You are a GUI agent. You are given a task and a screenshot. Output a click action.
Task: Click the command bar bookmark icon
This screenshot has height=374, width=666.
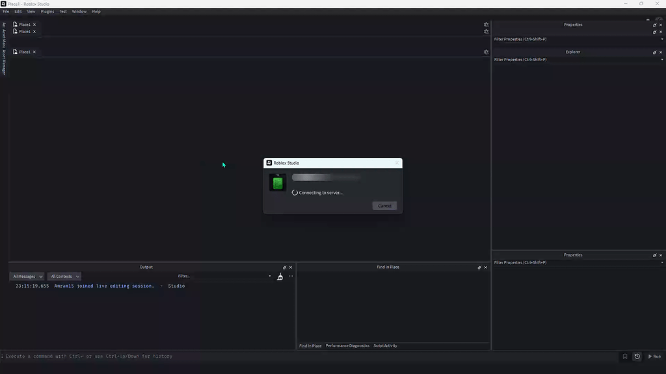[625, 356]
